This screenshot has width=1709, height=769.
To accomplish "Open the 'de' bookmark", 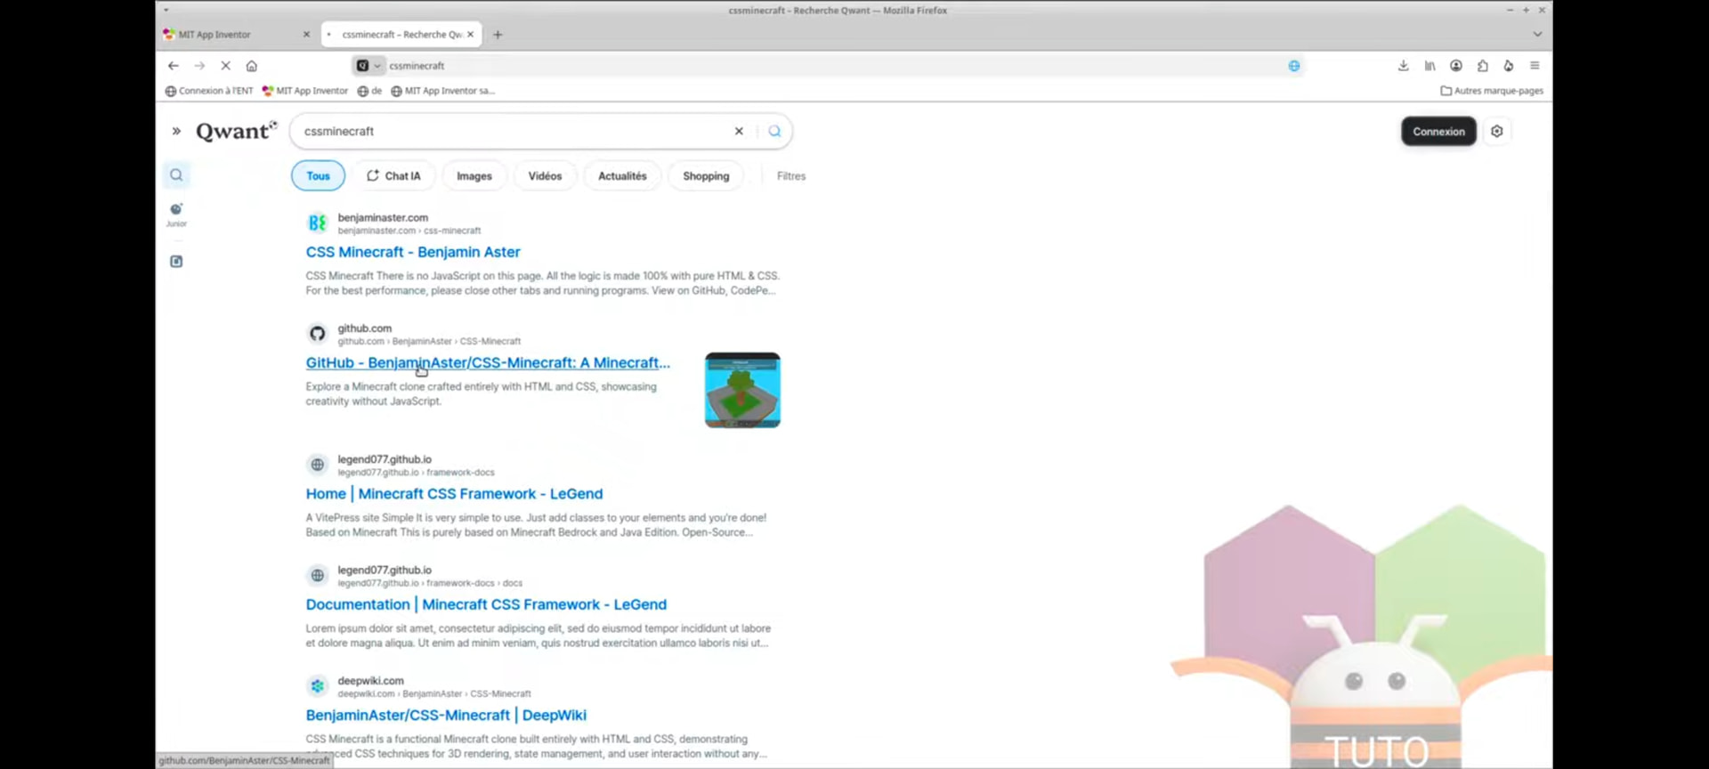I will tap(369, 91).
